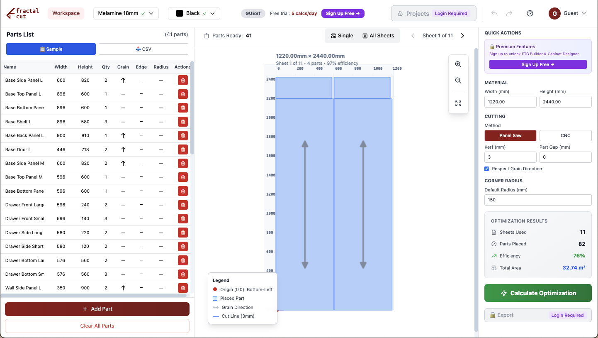Delete the Base Door L part
This screenshot has height=338, width=598.
click(x=182, y=149)
